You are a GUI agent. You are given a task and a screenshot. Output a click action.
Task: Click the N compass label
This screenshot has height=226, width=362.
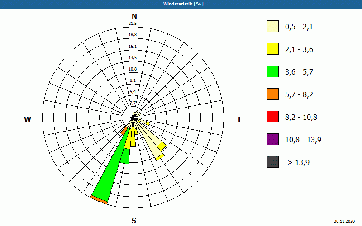134,16
